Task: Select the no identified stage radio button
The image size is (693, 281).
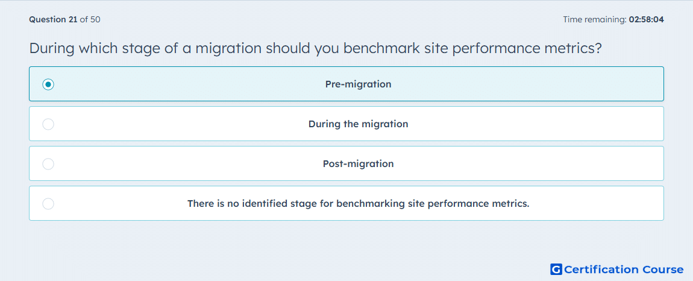Action: click(x=48, y=204)
